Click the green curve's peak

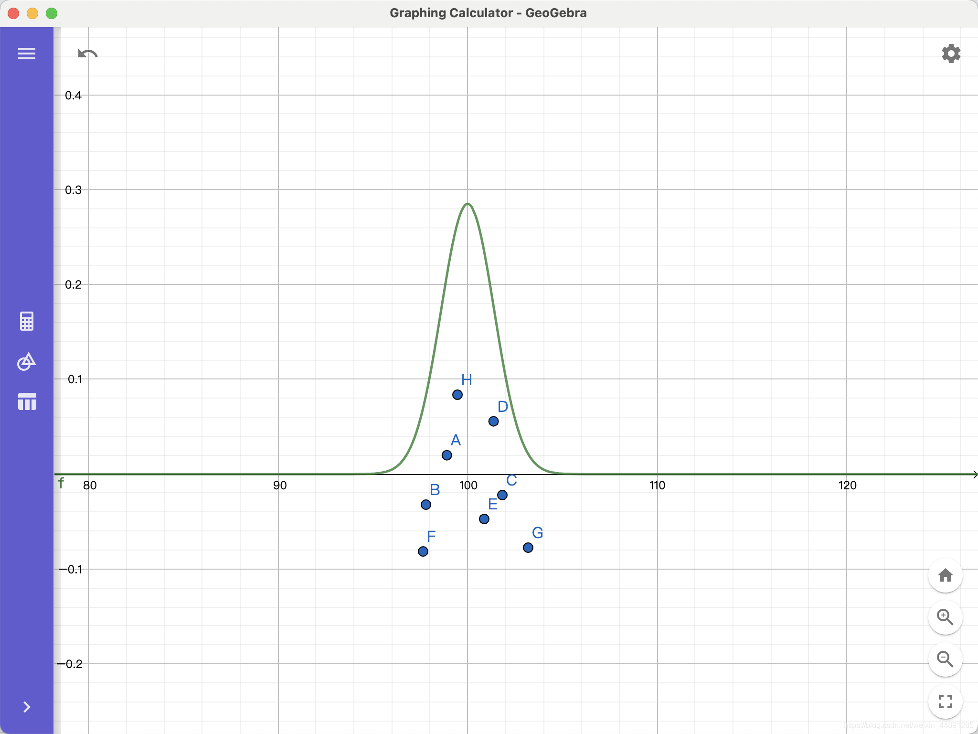coord(468,204)
